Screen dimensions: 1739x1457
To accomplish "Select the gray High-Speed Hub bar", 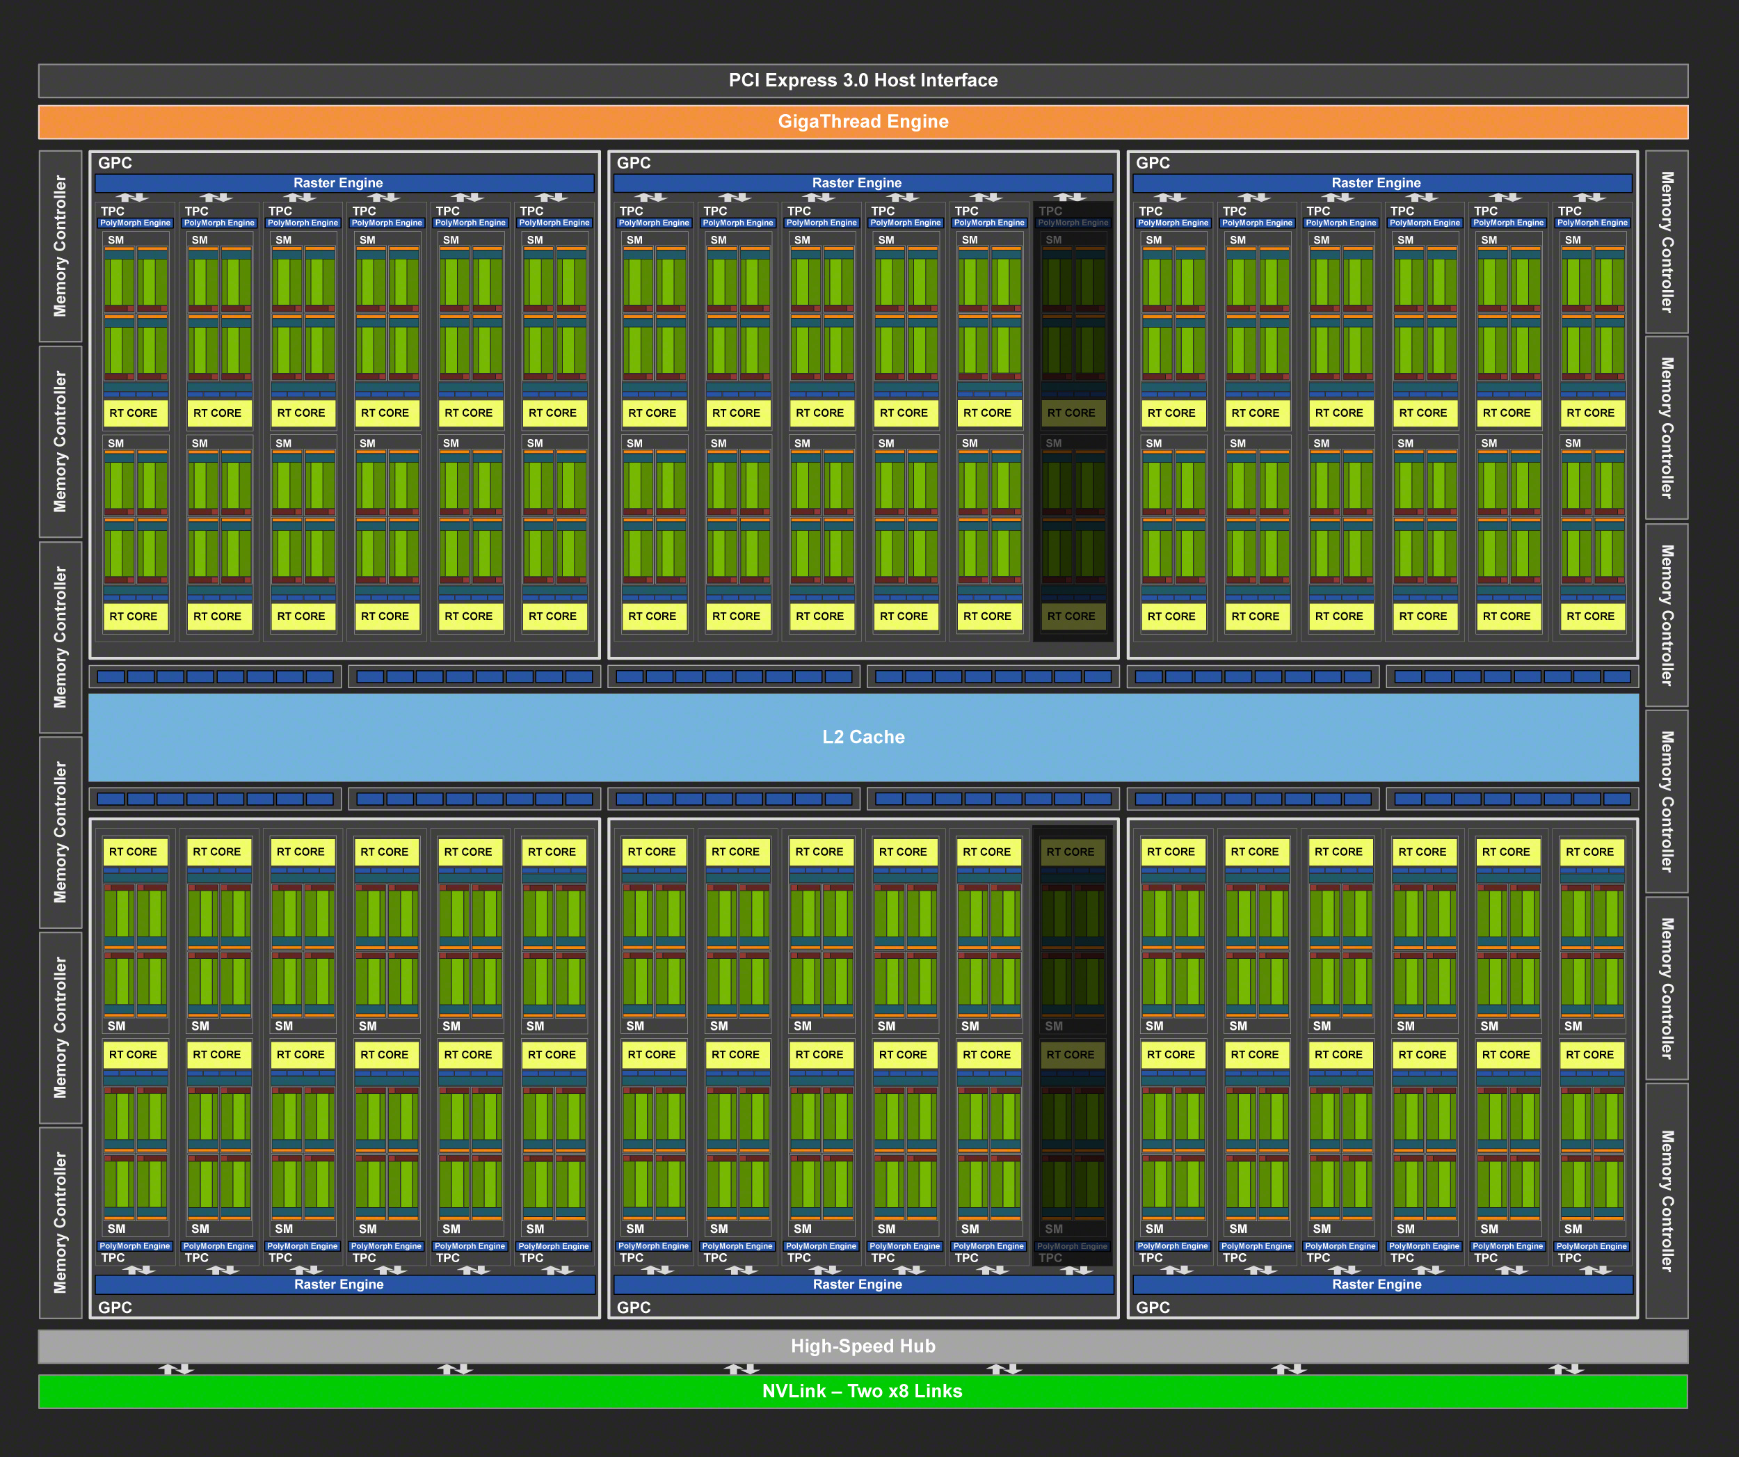I will tap(863, 1346).
